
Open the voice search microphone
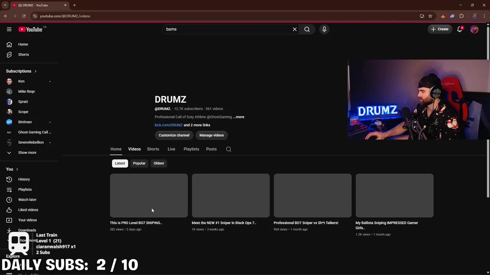point(324,29)
